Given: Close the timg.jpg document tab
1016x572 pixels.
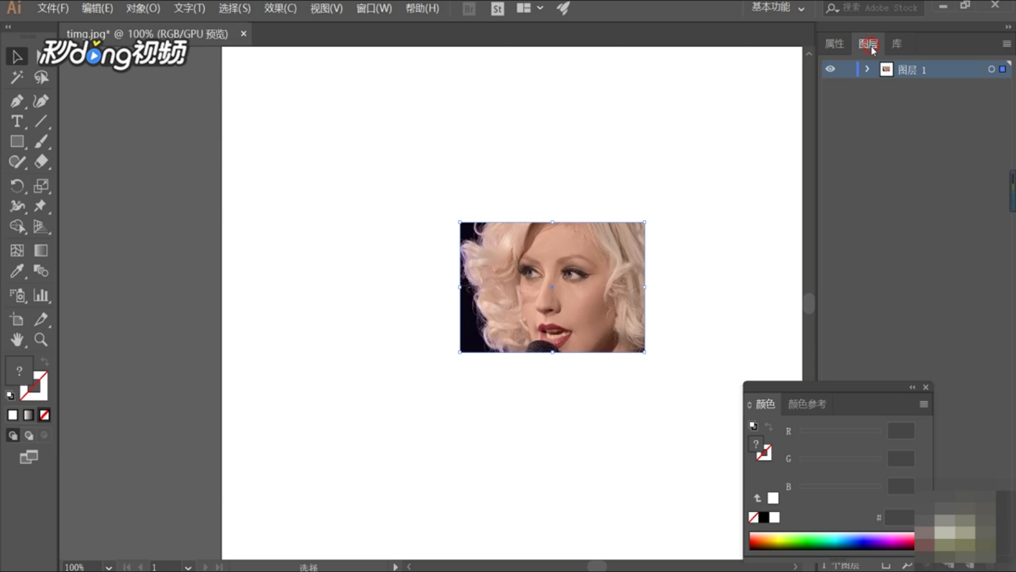Looking at the screenshot, I should tap(244, 34).
